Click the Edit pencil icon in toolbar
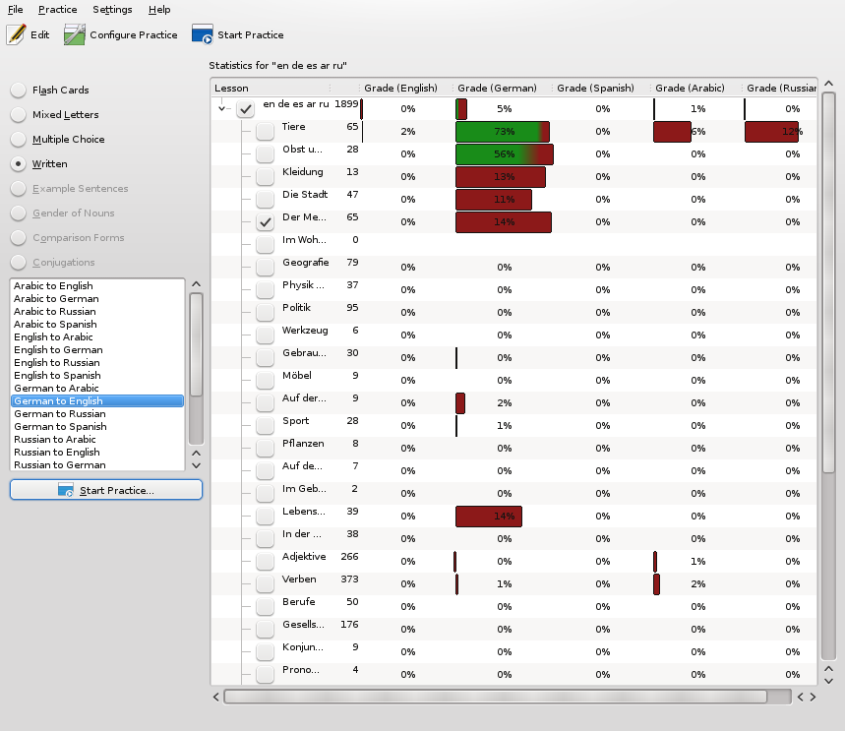Image resolution: width=845 pixels, height=731 pixels. click(x=17, y=34)
